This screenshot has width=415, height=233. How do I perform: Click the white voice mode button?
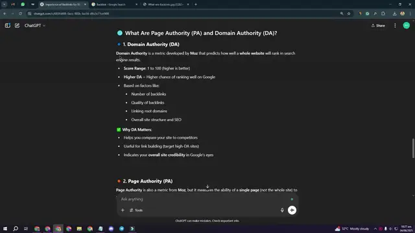point(292,210)
